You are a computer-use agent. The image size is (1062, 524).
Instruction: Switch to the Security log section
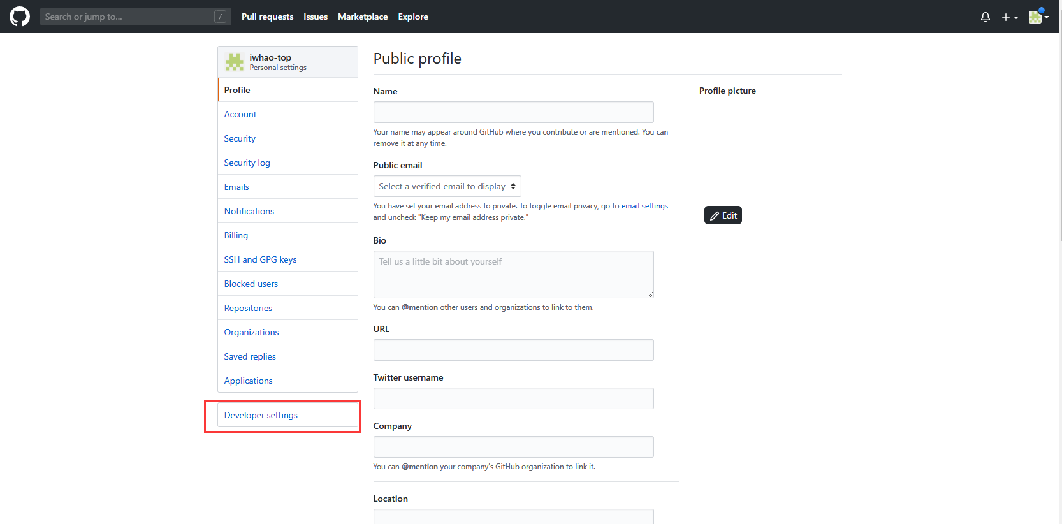[247, 163]
